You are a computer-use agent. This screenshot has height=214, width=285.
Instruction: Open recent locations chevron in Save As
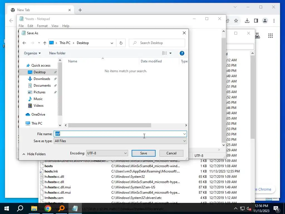tap(39, 43)
